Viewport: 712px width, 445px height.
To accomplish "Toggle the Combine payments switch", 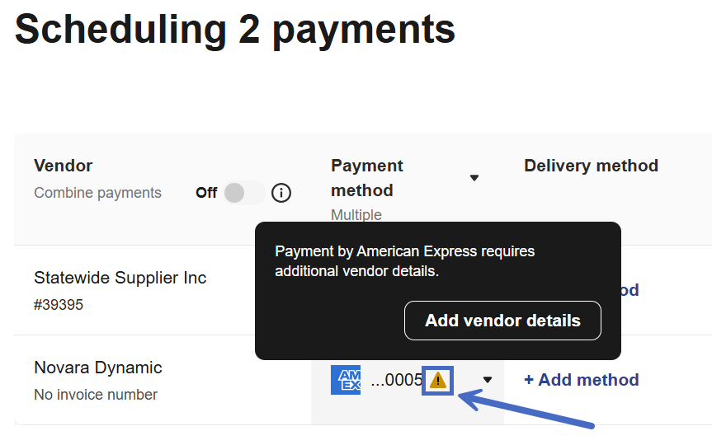I will coord(243,193).
